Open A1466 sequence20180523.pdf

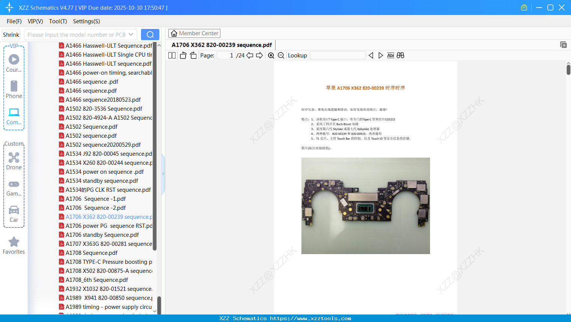point(100,100)
